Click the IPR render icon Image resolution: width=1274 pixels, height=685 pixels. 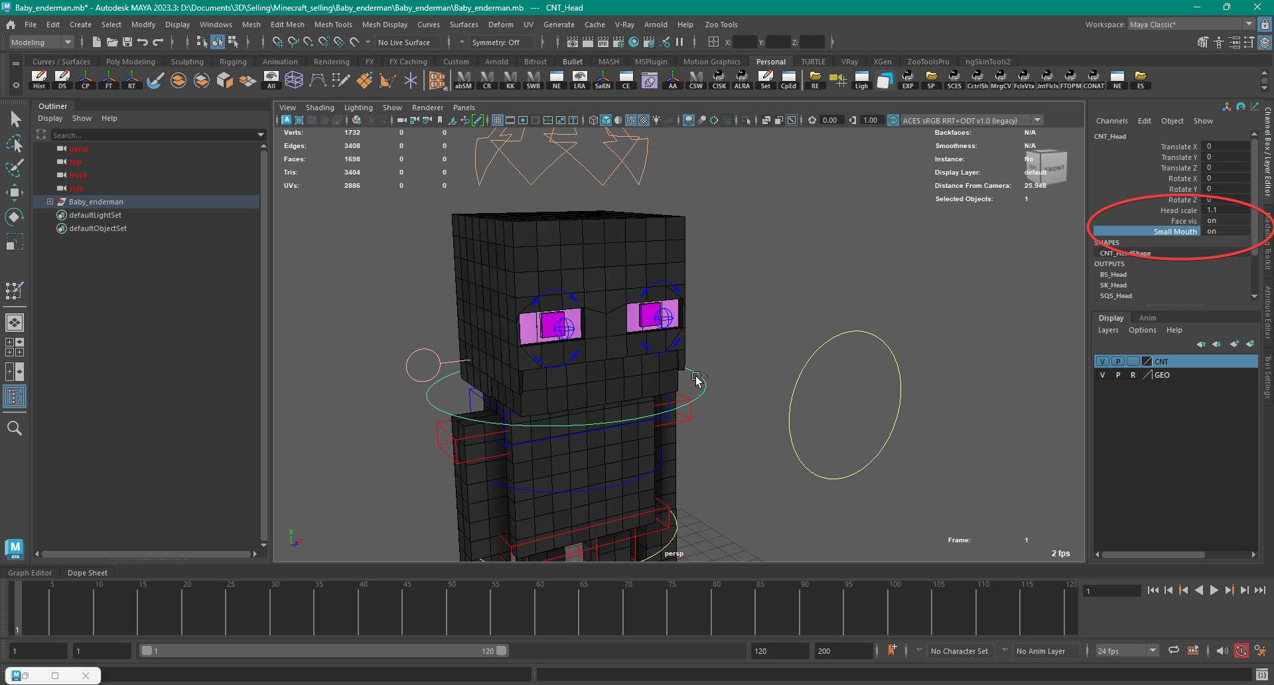pyautogui.click(x=603, y=42)
